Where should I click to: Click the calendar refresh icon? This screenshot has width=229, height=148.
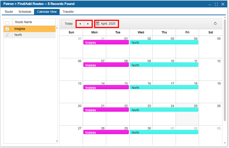[215, 24]
